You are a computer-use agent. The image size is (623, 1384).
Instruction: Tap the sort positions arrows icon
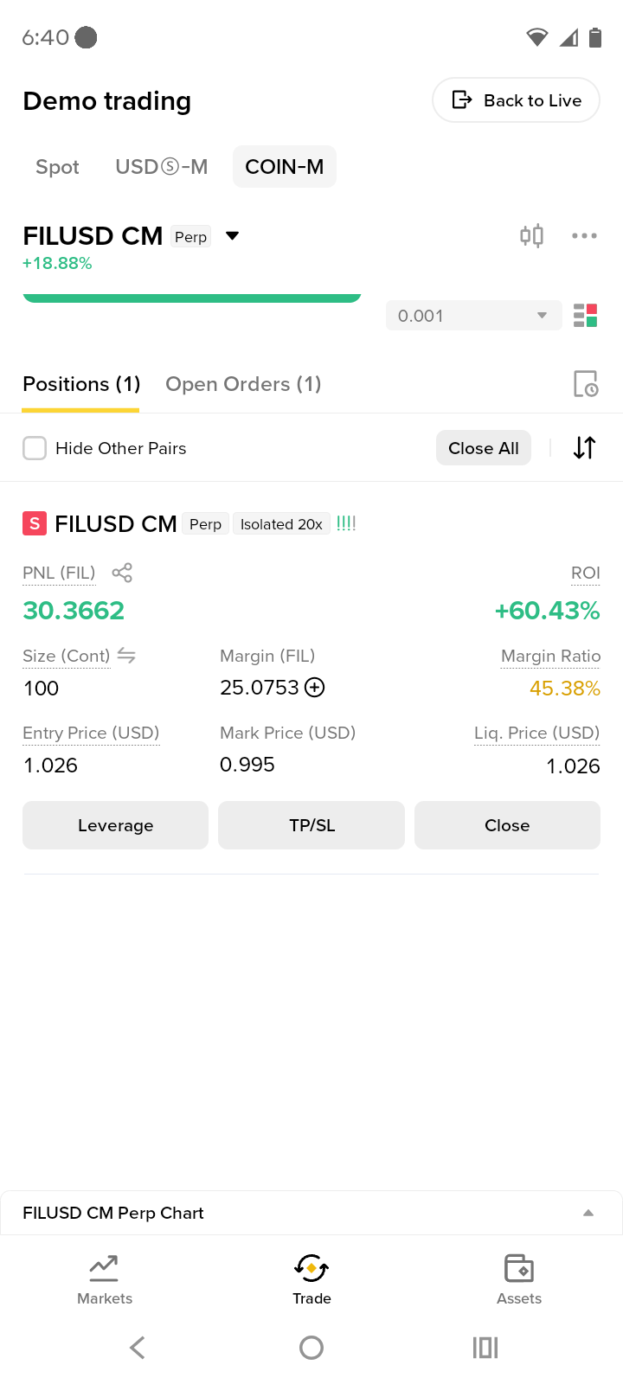pyautogui.click(x=585, y=448)
